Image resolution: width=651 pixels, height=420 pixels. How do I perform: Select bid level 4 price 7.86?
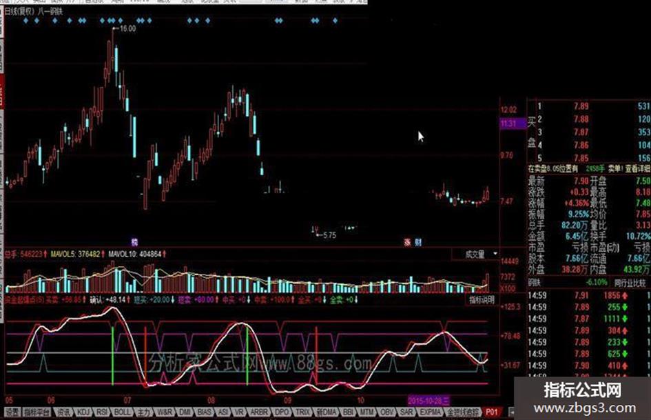pos(581,145)
